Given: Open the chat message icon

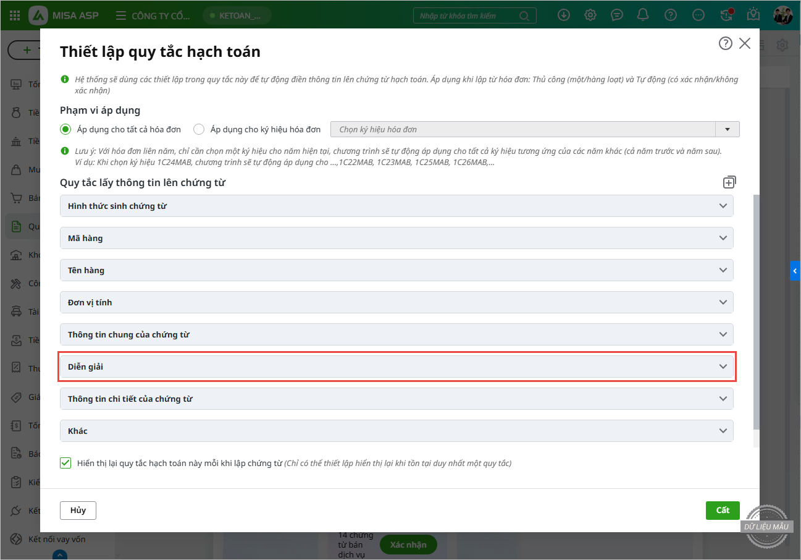Looking at the screenshot, I should pos(616,15).
